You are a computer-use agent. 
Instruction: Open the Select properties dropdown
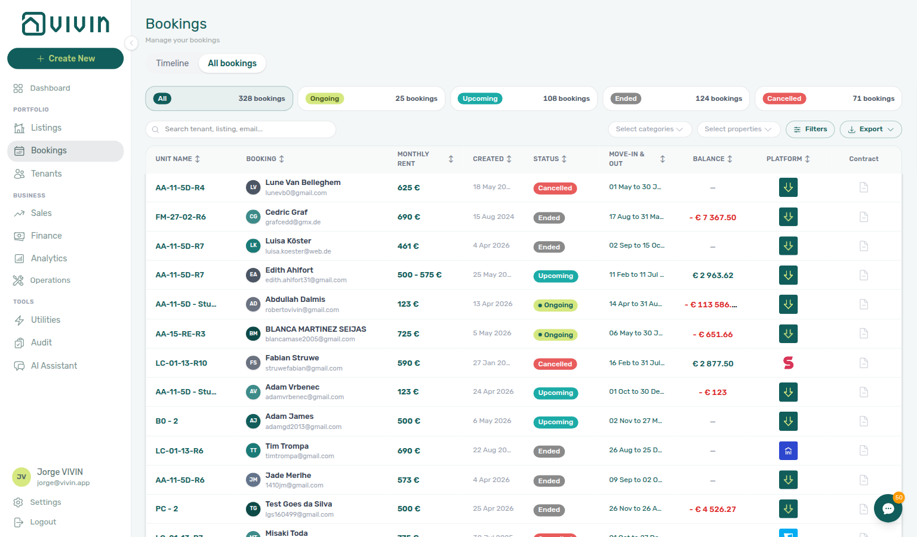[738, 129]
